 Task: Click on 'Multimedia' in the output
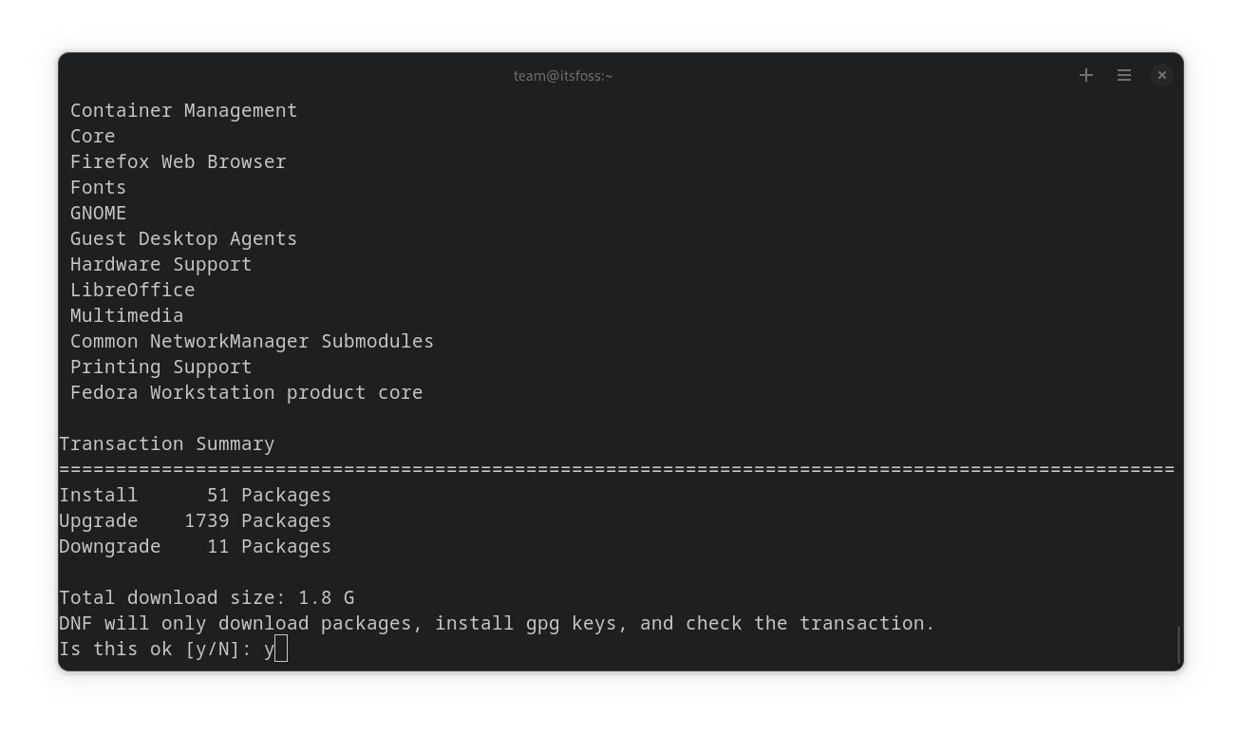pyautogui.click(x=126, y=316)
